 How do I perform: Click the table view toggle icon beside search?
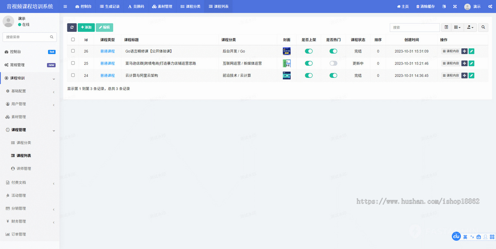(446, 27)
